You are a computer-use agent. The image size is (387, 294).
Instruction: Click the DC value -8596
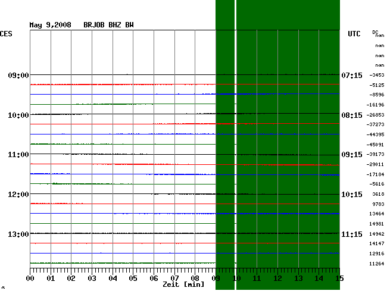pyautogui.click(x=377, y=95)
